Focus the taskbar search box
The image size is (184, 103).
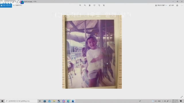pos(21,101)
